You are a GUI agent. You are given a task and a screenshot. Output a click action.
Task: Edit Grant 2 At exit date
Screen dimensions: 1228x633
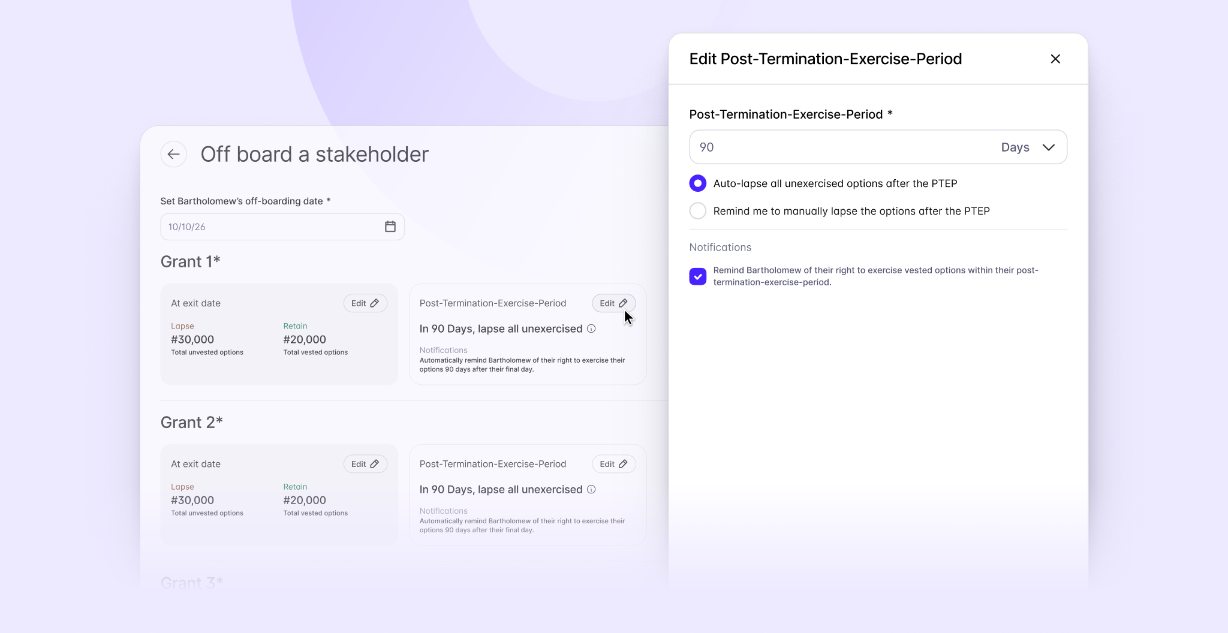[365, 464]
